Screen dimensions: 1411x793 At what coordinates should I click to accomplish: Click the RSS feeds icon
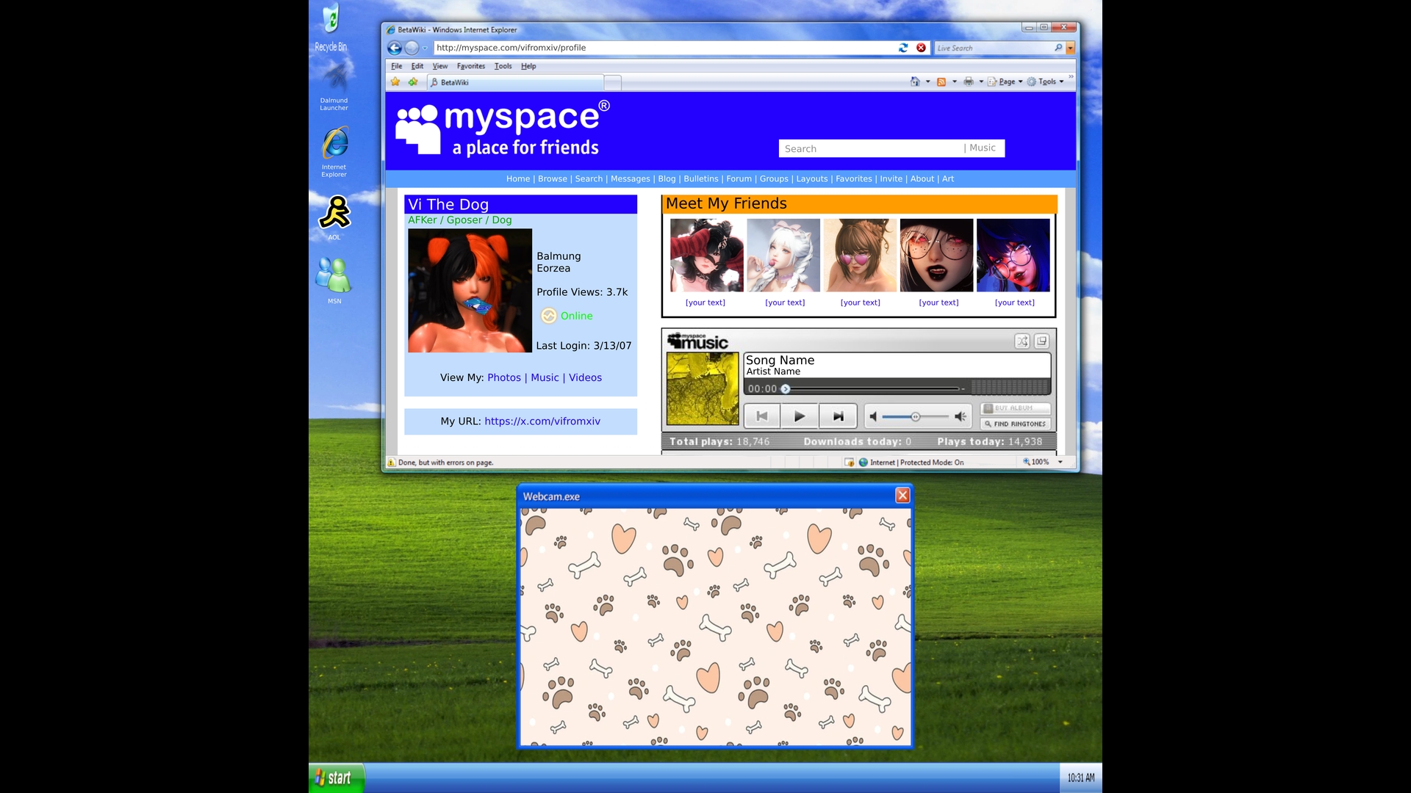(x=941, y=82)
